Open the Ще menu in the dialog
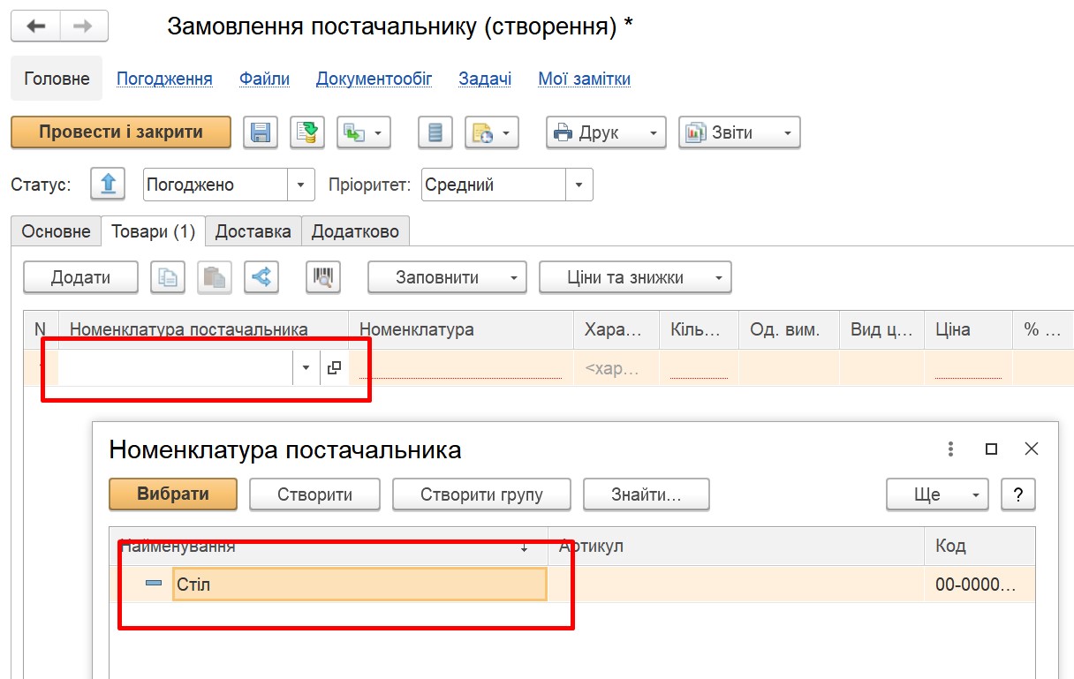Viewport: 1074px width, 679px height. point(937,494)
